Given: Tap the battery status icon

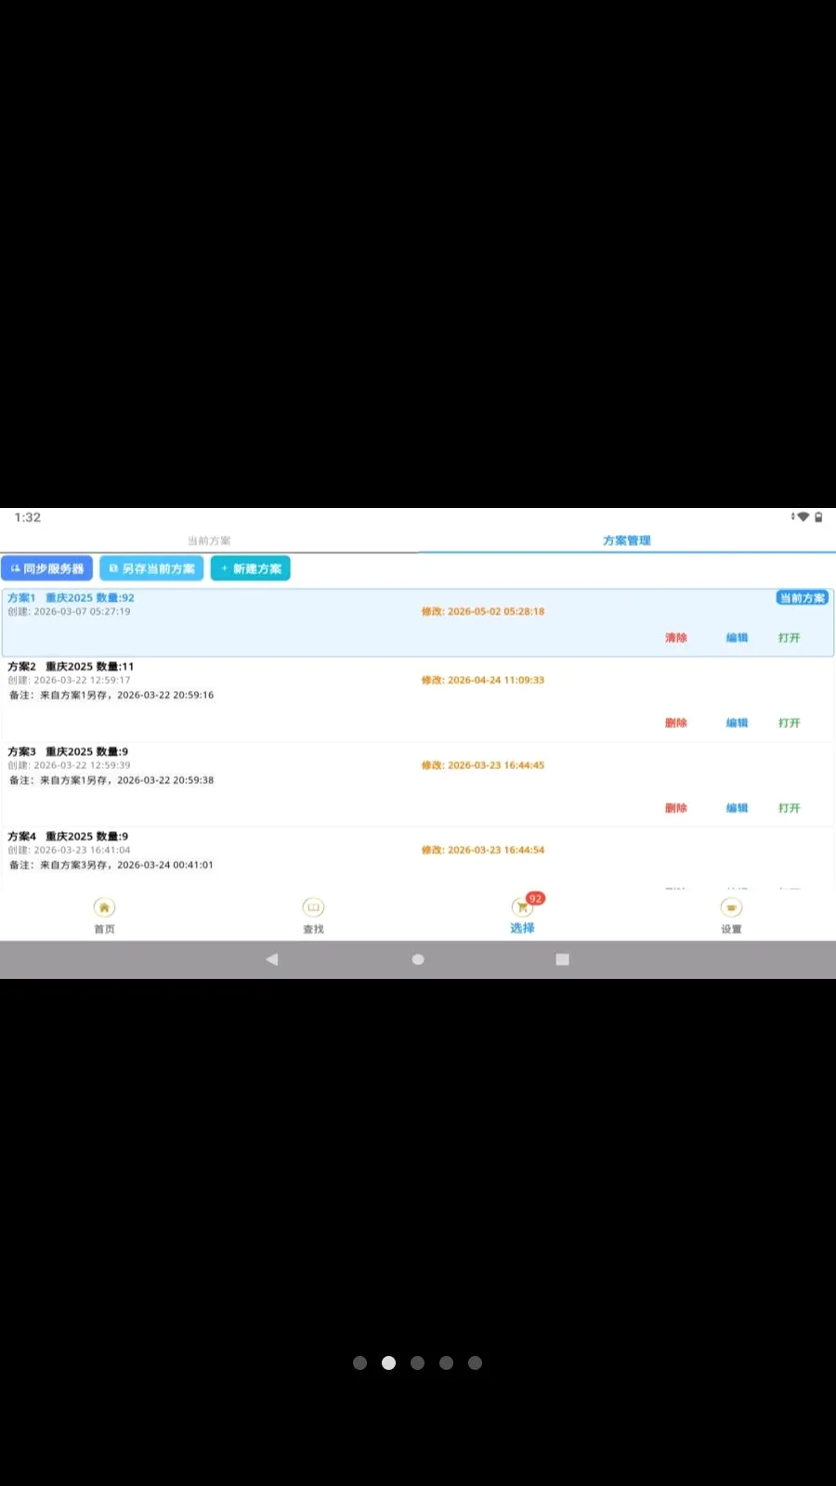Looking at the screenshot, I should [x=818, y=517].
